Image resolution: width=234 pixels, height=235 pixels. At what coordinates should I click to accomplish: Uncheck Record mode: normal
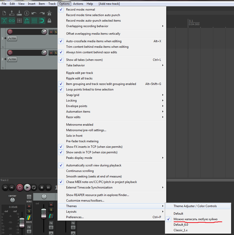click(x=112, y=10)
